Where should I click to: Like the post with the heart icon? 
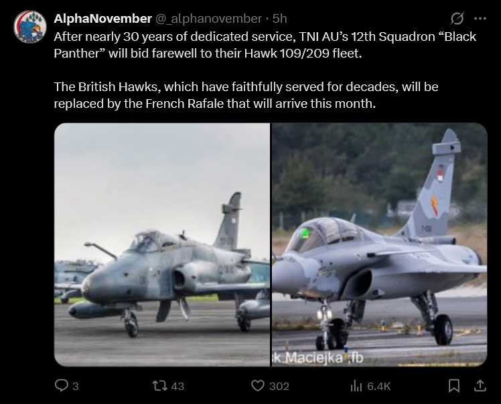[257, 385]
